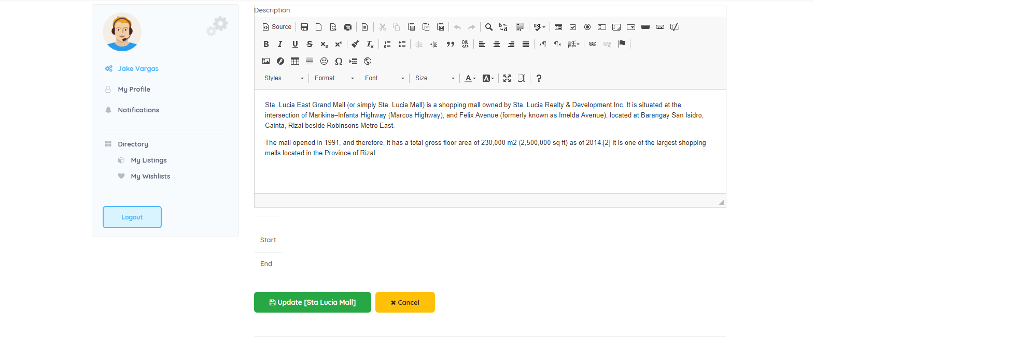Image resolution: width=1011 pixels, height=354 pixels.
Task: Paste from Word icon
Action: click(440, 27)
